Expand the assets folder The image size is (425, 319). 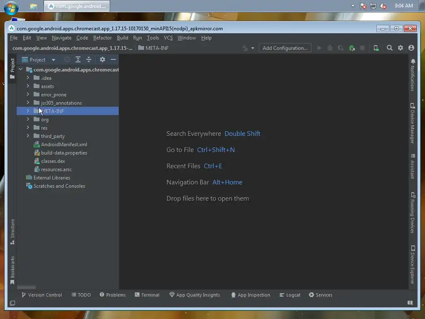click(28, 86)
